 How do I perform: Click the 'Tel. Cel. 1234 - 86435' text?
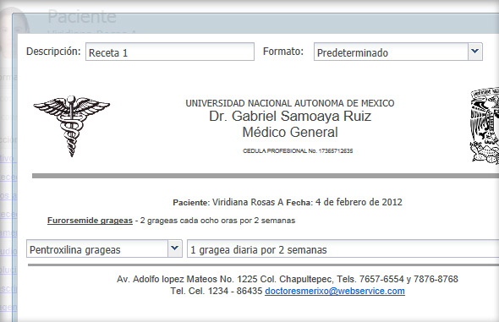[x=217, y=291]
